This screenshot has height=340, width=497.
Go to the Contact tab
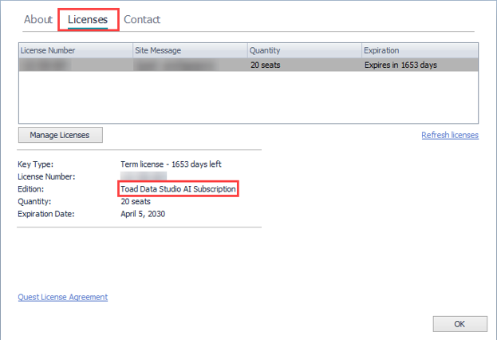click(142, 20)
